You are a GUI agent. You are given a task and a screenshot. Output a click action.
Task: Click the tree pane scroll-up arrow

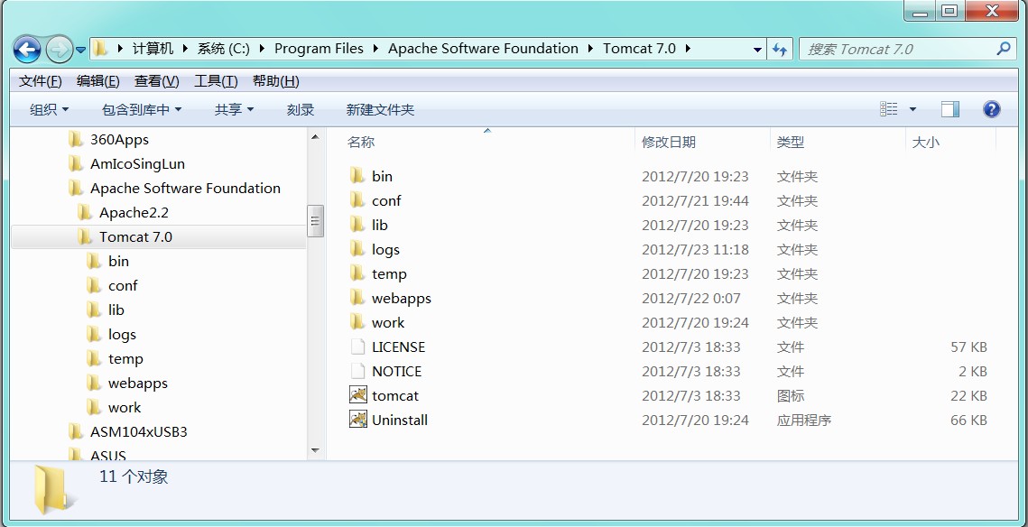coord(315,137)
